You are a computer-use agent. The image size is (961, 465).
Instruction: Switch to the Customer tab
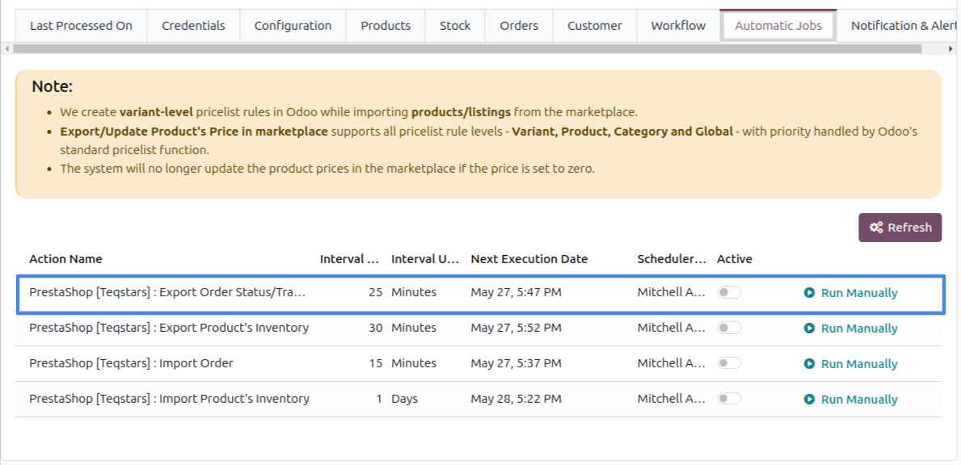click(x=595, y=26)
